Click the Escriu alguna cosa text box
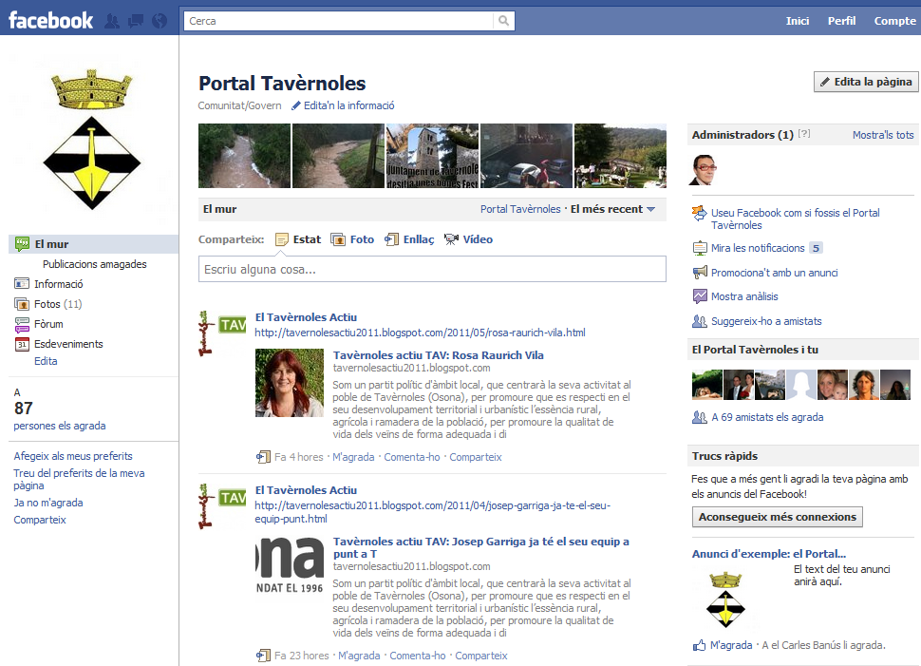The width and height of the screenshot is (921, 666). [432, 269]
